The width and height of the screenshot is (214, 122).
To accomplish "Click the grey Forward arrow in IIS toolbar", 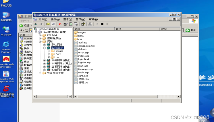I will [41, 24].
